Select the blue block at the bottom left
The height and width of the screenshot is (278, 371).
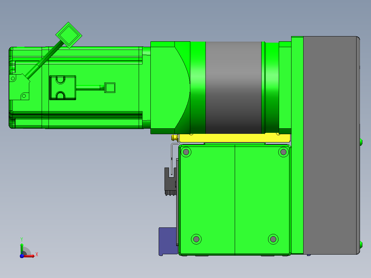click(x=168, y=241)
